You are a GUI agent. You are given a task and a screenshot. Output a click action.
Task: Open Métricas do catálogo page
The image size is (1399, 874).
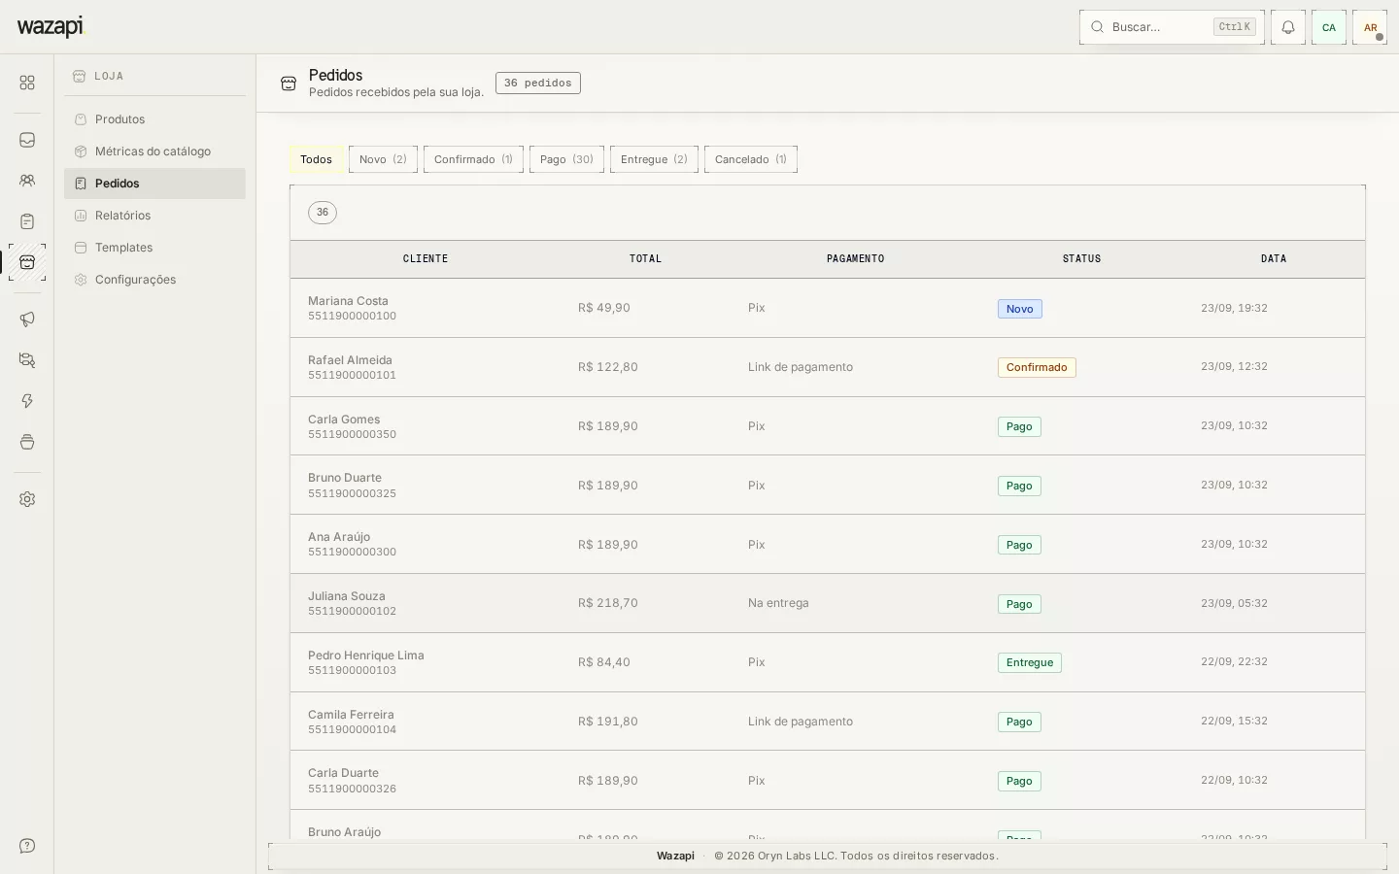click(154, 151)
